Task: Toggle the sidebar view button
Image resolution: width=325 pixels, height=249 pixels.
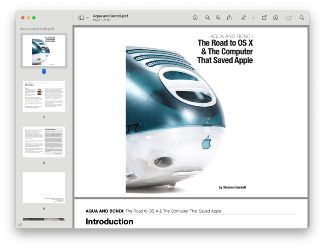Action: 81,18
